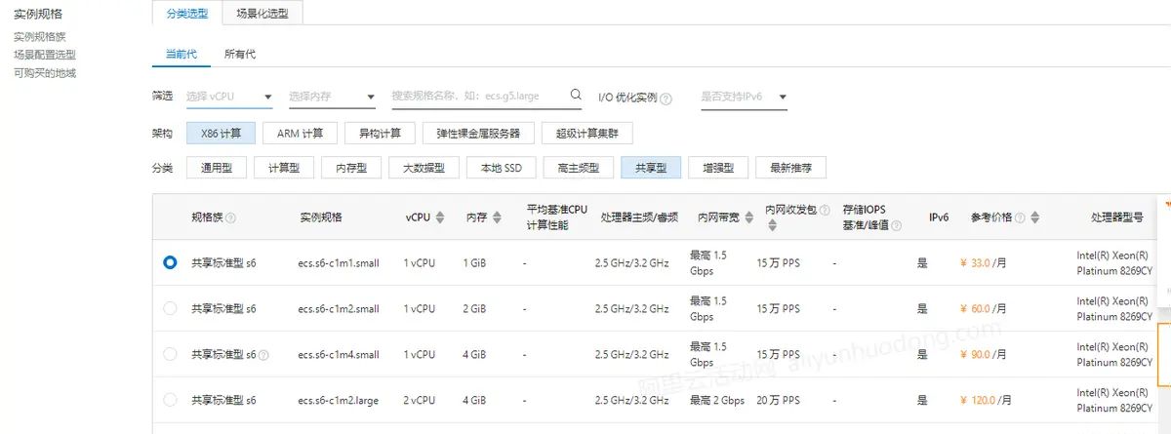
Task: Click the 处理器主频/睿频 column header
Action: [639, 217]
